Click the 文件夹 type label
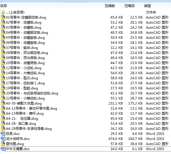 pyautogui.click(x=151, y=12)
